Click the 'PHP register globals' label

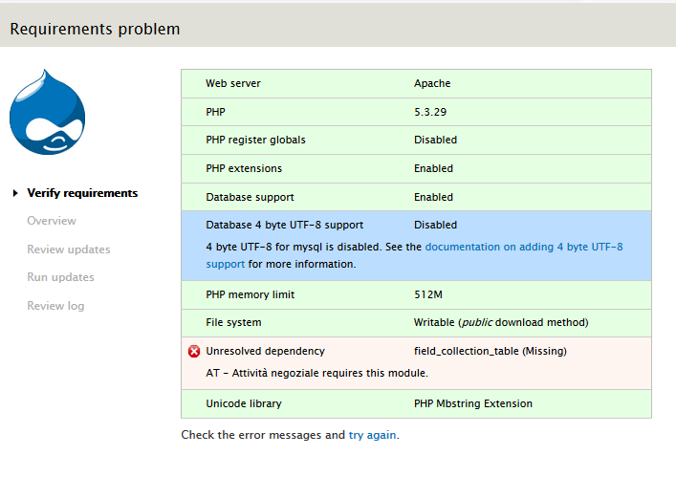[x=255, y=140]
